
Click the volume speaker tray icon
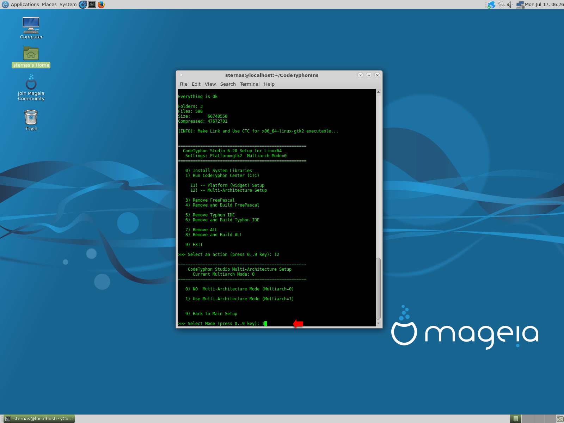coord(510,5)
